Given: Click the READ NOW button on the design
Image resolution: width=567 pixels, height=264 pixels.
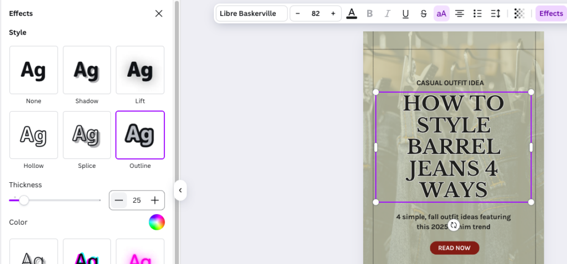Looking at the screenshot, I should click(x=455, y=248).
